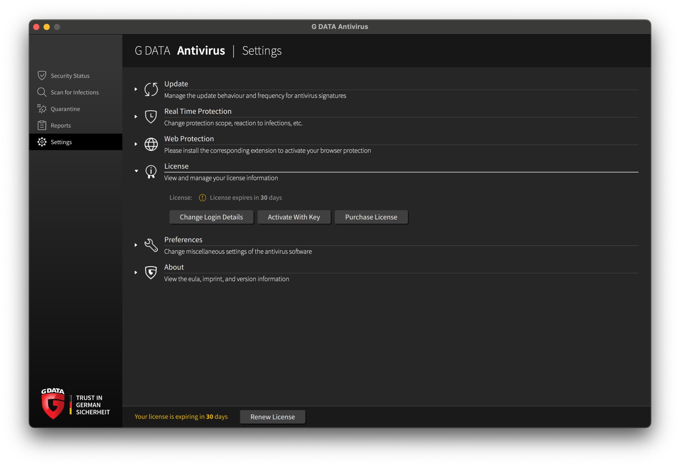Viewport: 680px width, 466px height.
Task: Click the yellow minimize window button
Action: click(47, 27)
